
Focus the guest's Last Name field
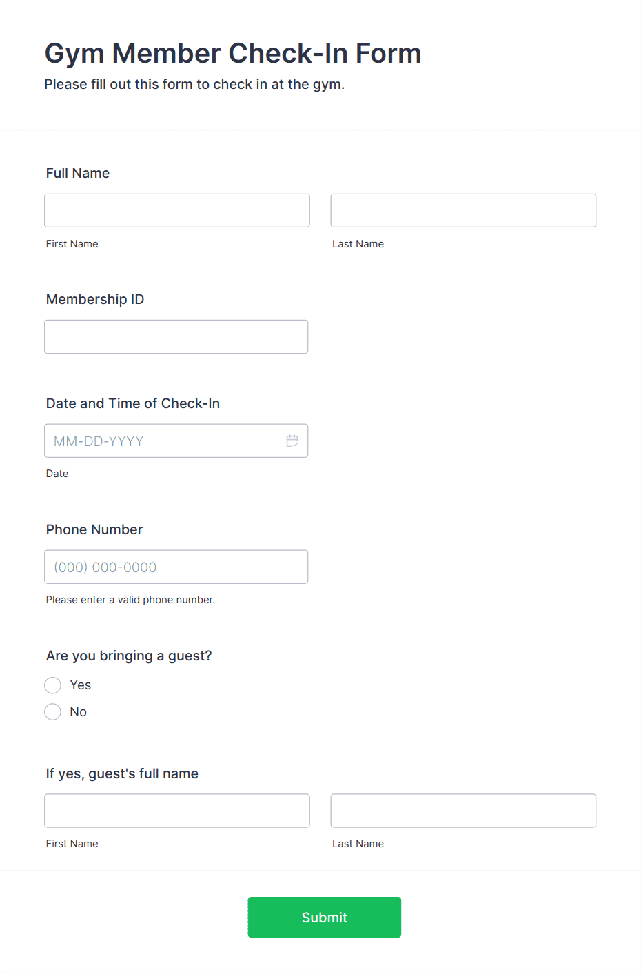click(x=463, y=811)
